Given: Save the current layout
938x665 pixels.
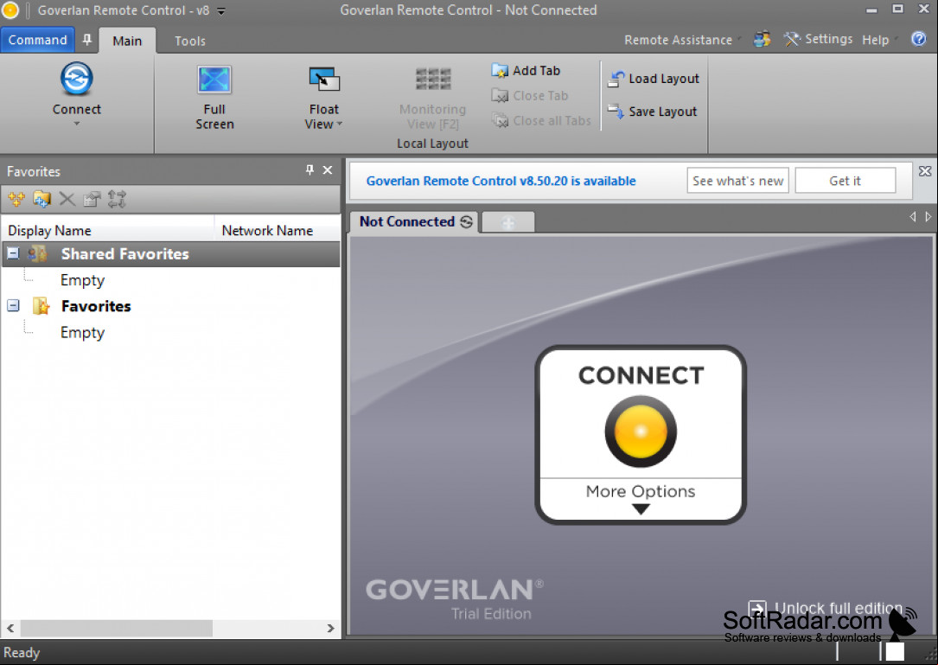Looking at the screenshot, I should click(652, 112).
